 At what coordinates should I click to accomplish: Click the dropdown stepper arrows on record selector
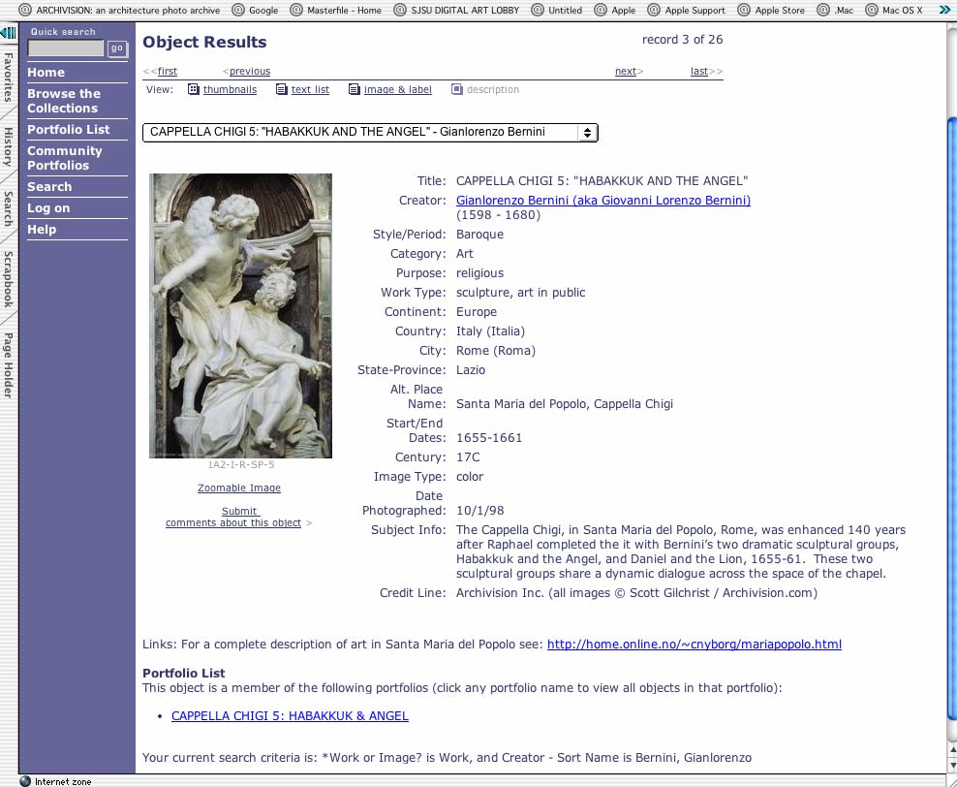coord(587,133)
